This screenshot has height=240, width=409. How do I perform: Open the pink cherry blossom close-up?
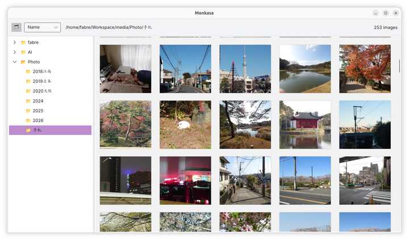pyautogui.click(x=245, y=222)
